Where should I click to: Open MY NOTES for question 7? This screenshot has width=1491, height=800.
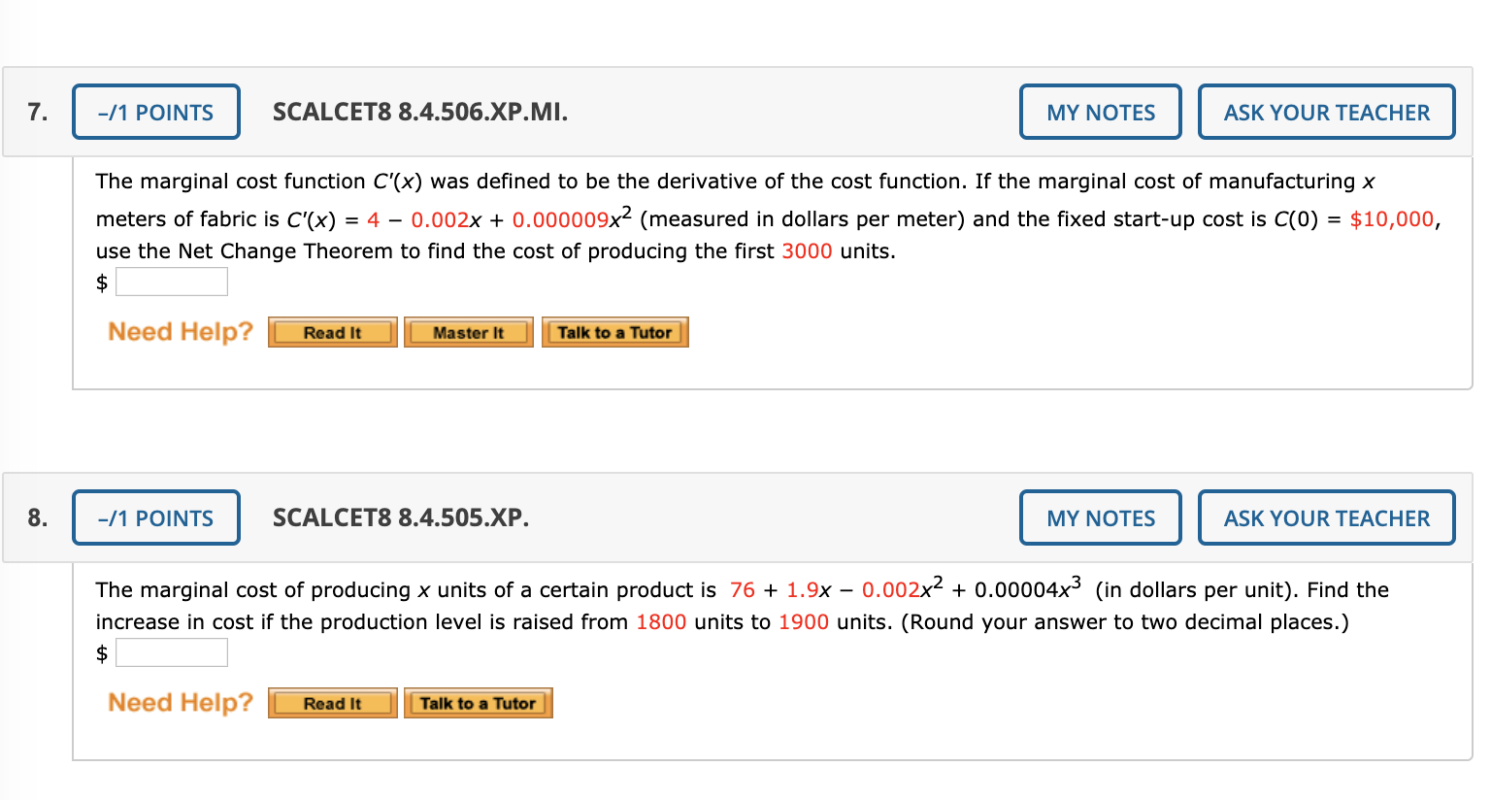tap(1100, 112)
